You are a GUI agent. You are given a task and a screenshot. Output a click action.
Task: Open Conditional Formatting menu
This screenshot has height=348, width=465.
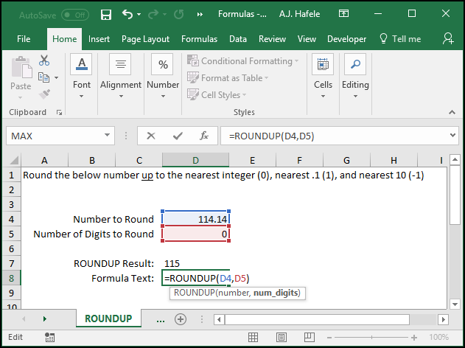(x=242, y=60)
